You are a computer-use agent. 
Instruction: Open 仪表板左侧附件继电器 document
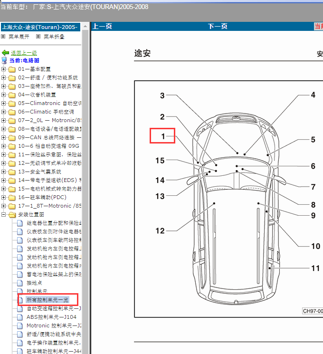click(54, 232)
